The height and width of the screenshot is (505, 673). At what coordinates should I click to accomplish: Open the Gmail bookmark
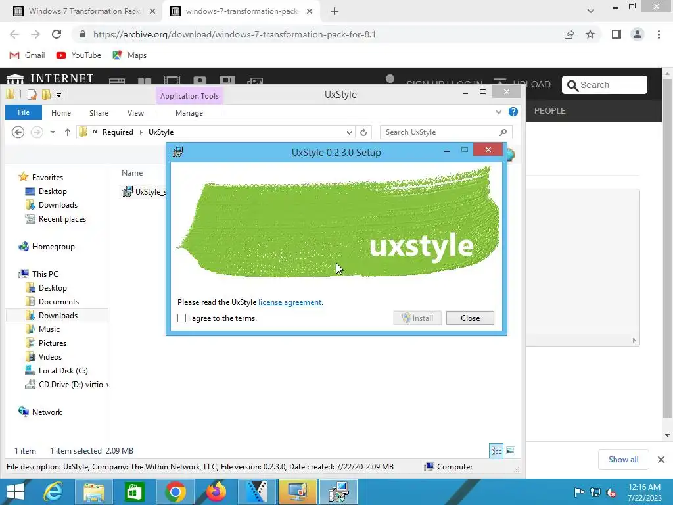click(x=27, y=55)
